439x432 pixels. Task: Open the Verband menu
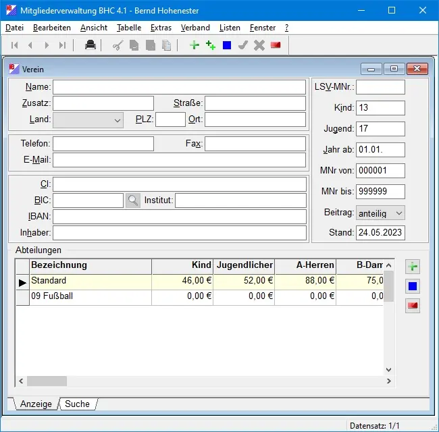tap(195, 28)
